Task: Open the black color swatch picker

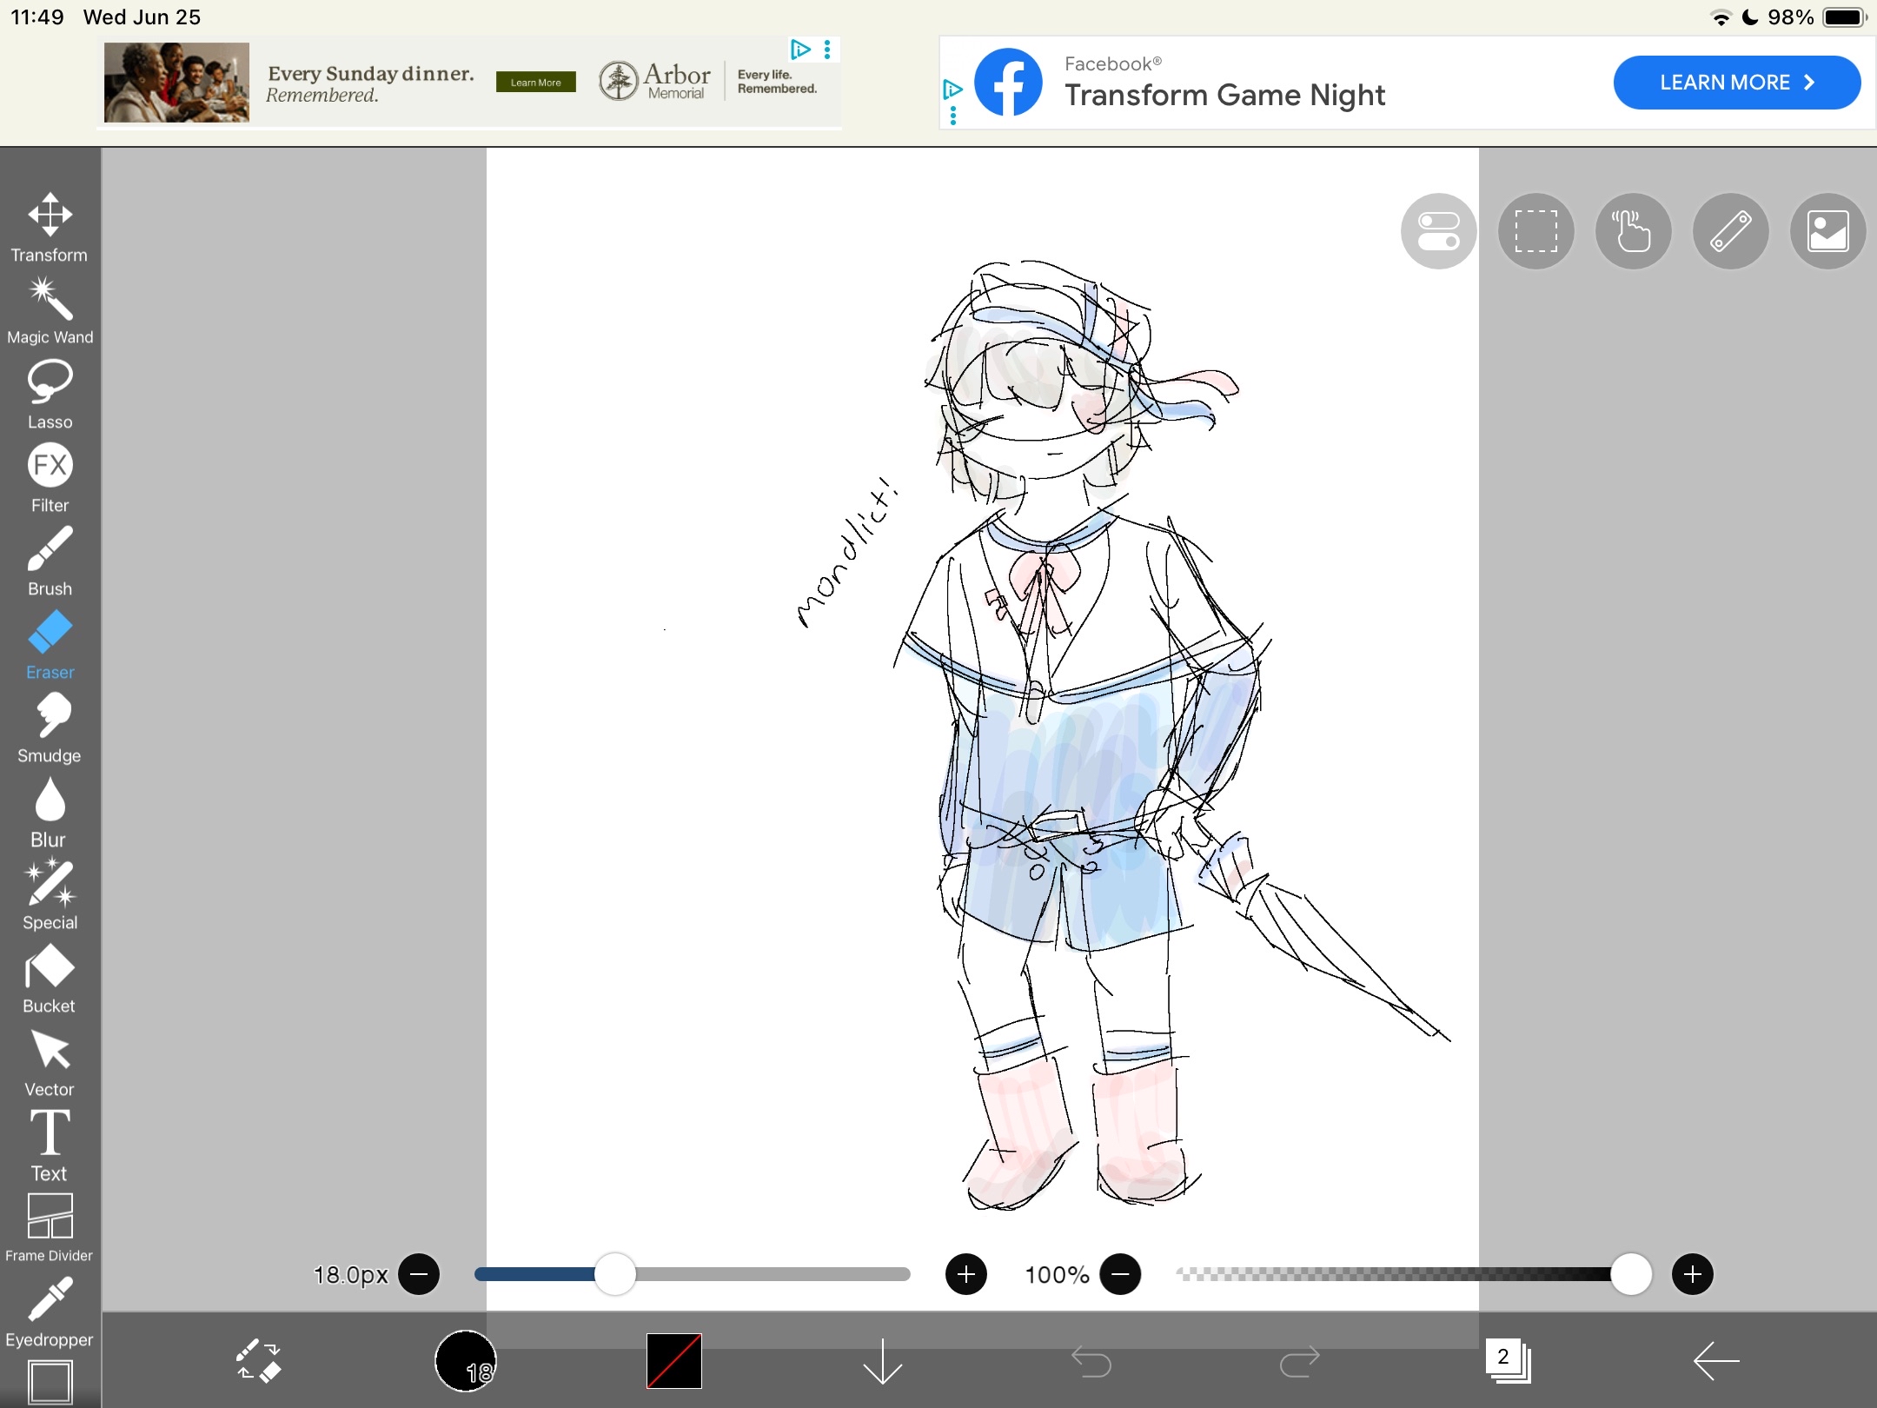Action: coord(674,1360)
